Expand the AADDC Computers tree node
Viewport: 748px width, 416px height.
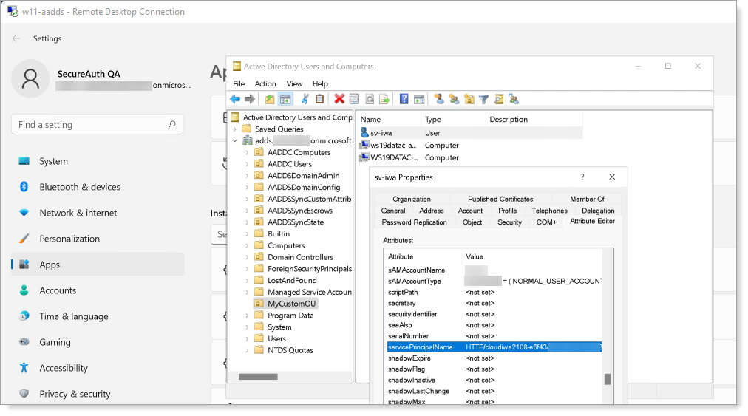pyautogui.click(x=248, y=152)
